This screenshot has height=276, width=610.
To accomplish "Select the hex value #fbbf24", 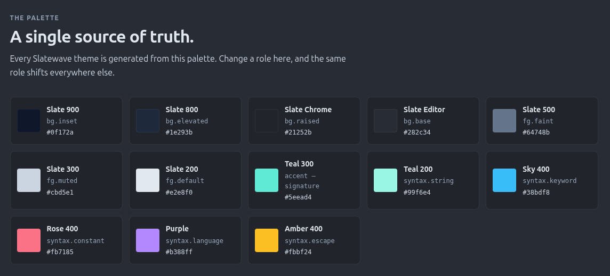I will coord(298,252).
